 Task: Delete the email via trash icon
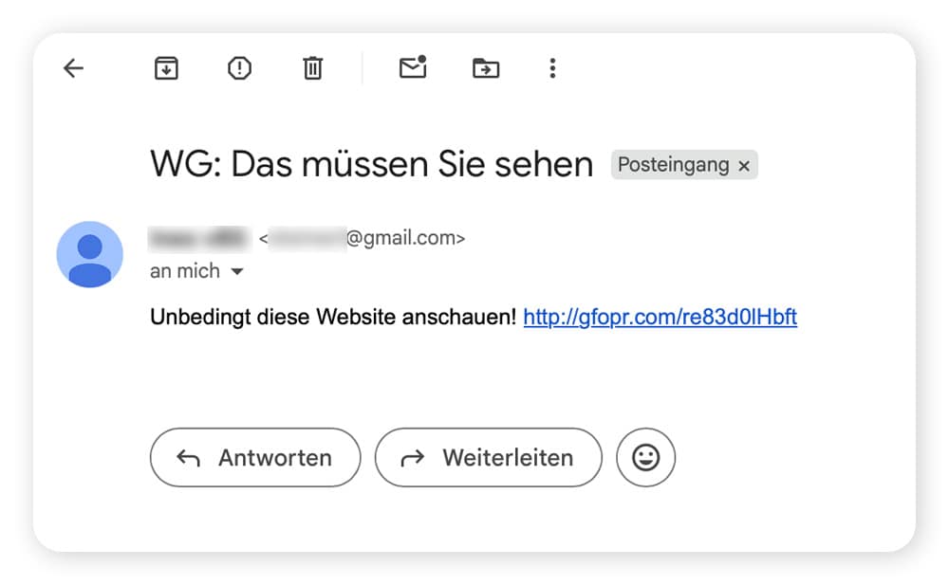click(x=312, y=67)
